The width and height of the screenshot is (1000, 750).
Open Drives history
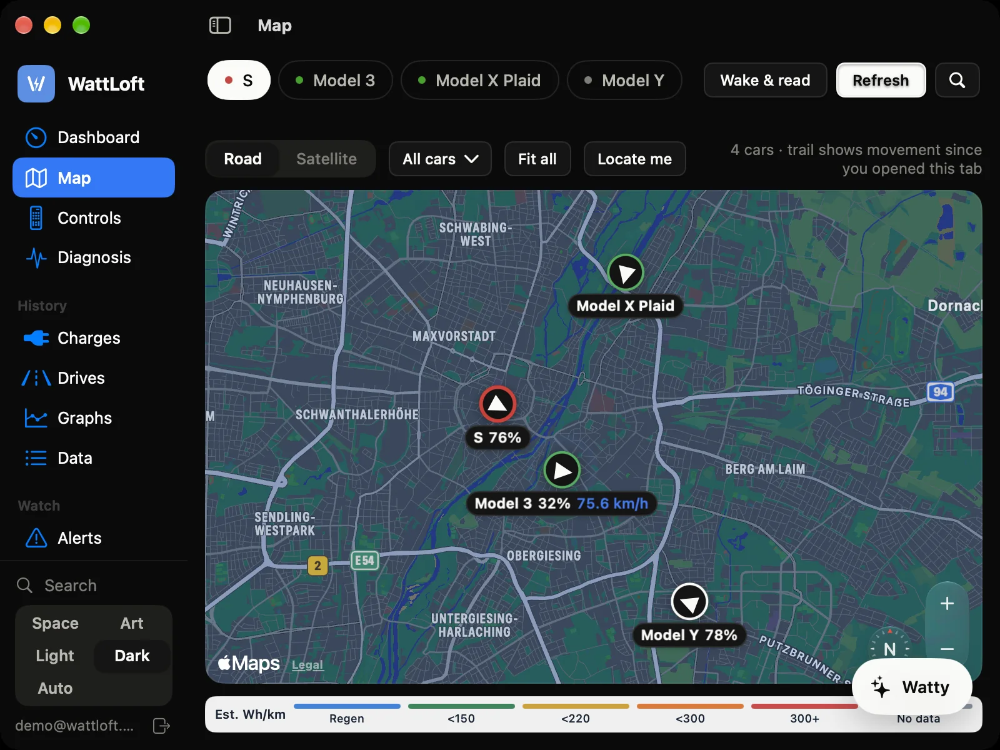[x=94, y=378]
